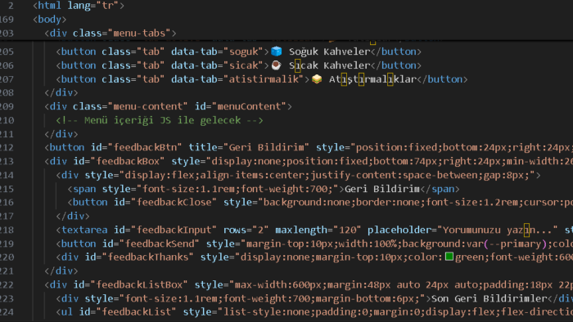Click sticky header div class="menu-tabs"
Screen dimensions: 573x322
111,33
